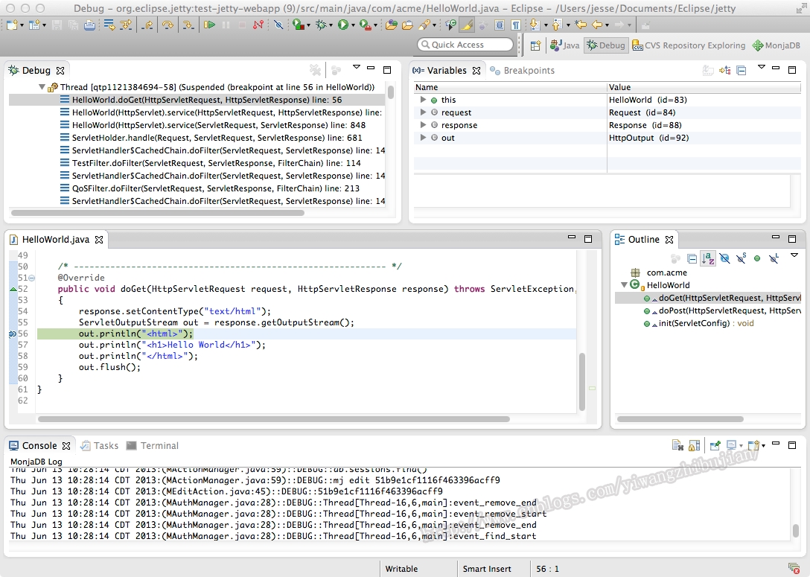Click Collapse All in Variables view

coord(742,70)
